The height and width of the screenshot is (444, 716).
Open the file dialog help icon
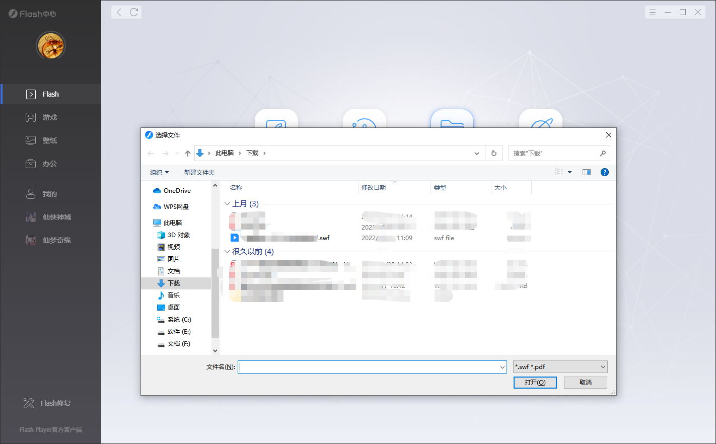click(x=604, y=172)
